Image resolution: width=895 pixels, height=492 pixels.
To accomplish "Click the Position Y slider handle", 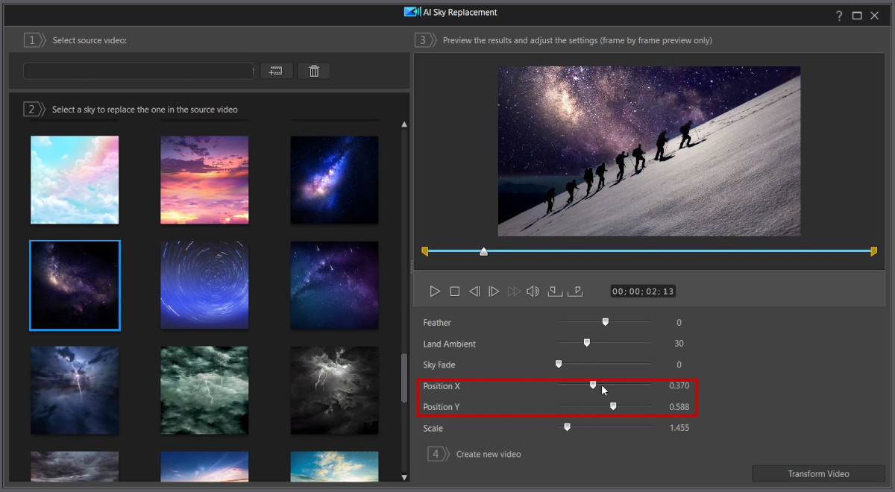I will pos(613,406).
